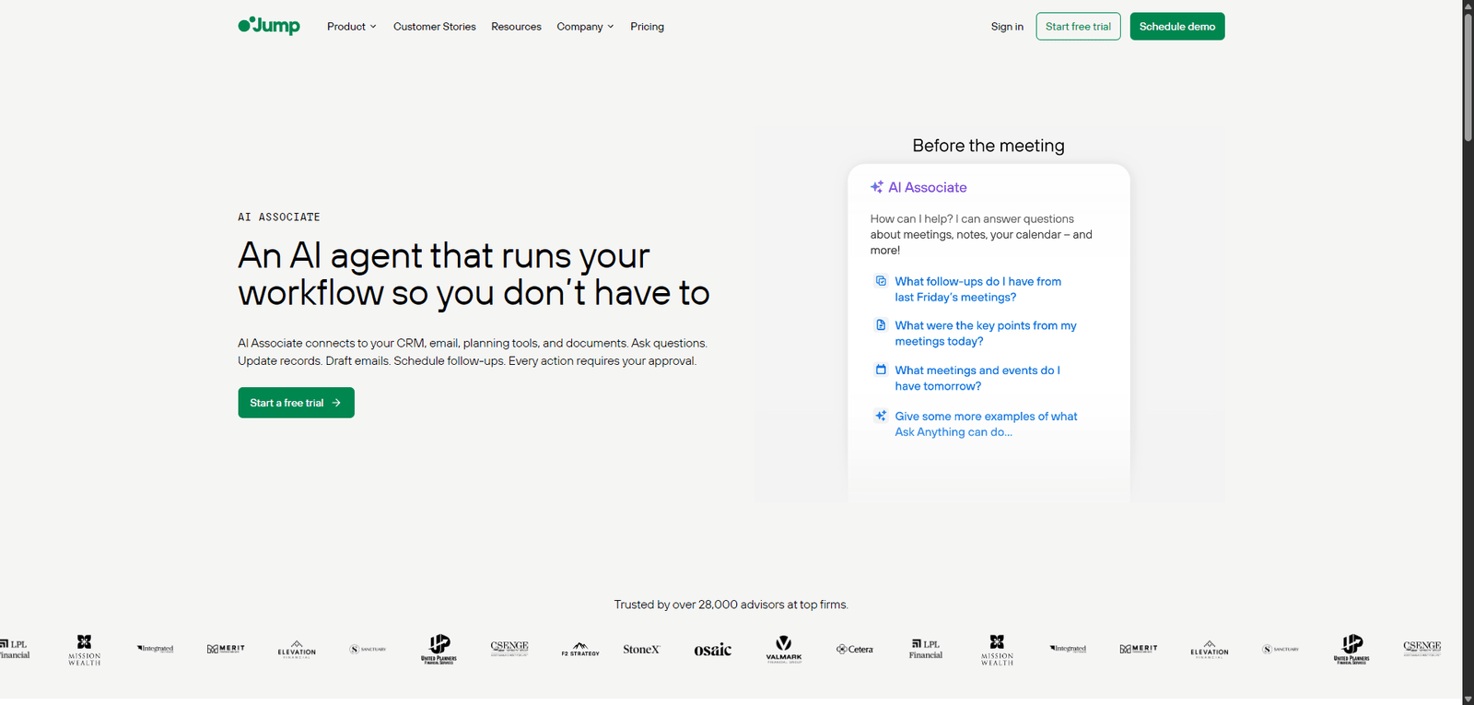Click the Cetera logo in the carousel

(x=855, y=650)
